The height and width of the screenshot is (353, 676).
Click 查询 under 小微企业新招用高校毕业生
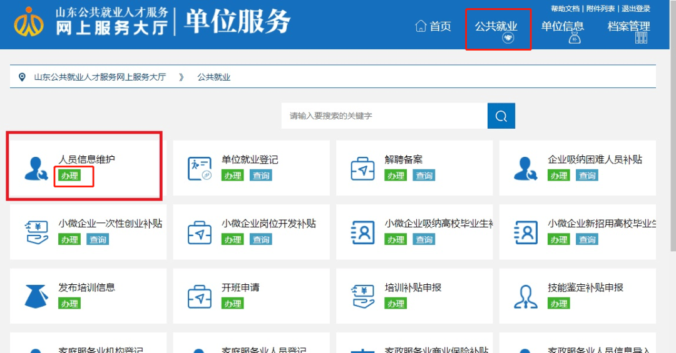coord(587,239)
